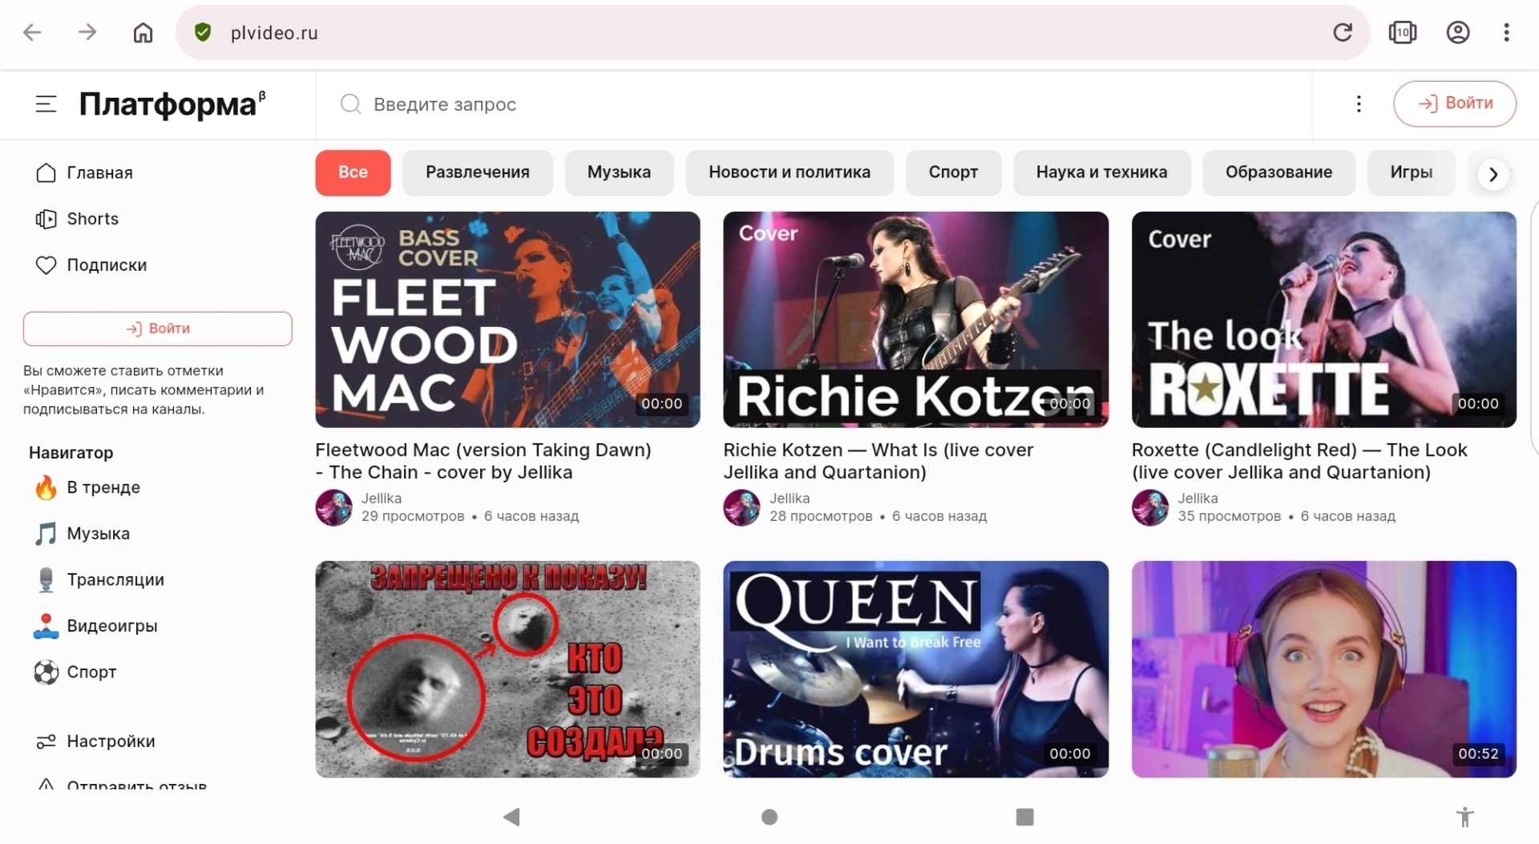Switch to the Музыка category chip
The height and width of the screenshot is (844, 1539).
point(618,172)
